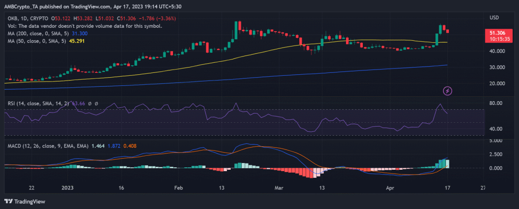
Task: Click the TradingView logo icon
Action: [8, 201]
